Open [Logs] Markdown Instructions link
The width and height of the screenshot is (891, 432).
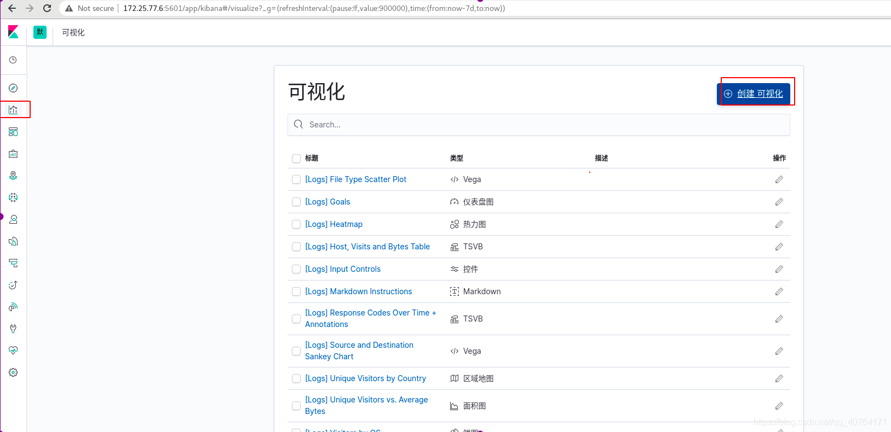pos(358,291)
